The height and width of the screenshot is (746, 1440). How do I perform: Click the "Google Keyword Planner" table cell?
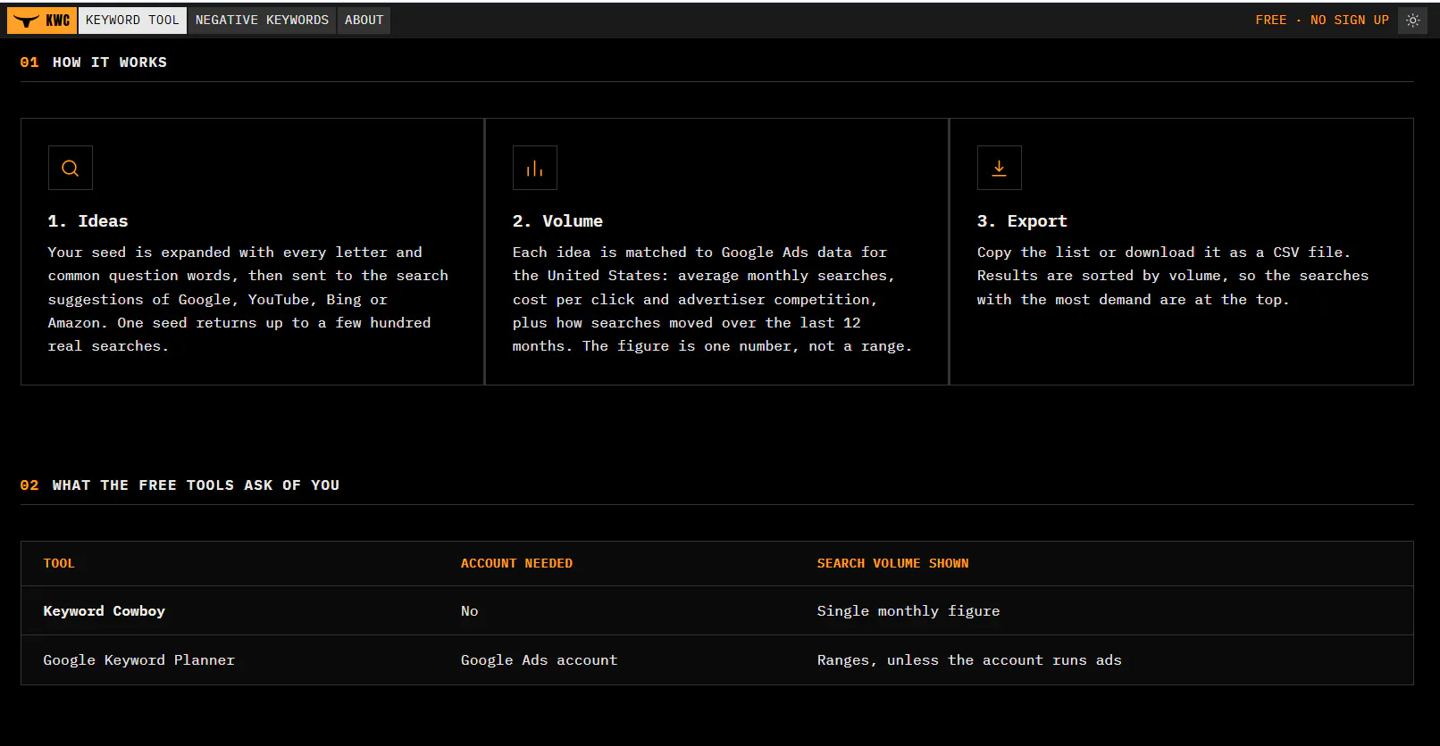click(139, 660)
